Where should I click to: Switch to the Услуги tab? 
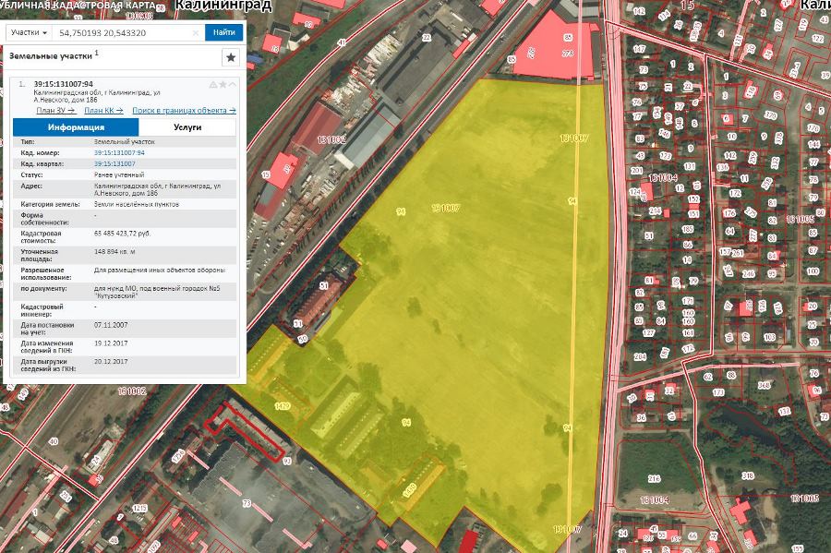[x=187, y=127]
